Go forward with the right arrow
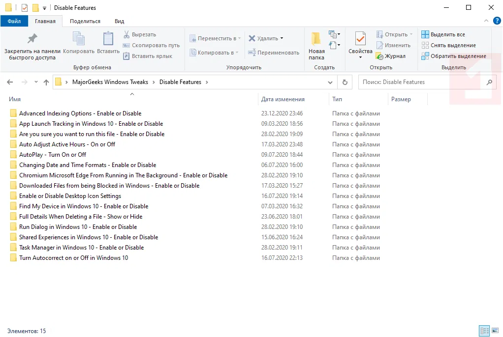 [x=25, y=82]
